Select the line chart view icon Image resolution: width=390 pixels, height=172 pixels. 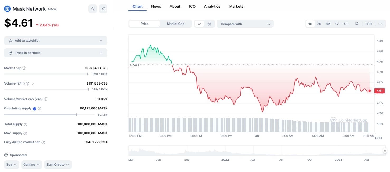coord(199,24)
